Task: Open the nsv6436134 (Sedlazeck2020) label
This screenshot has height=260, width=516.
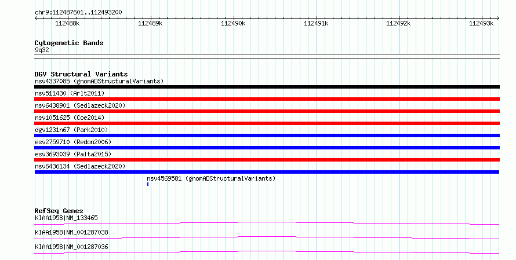Action: (80, 166)
